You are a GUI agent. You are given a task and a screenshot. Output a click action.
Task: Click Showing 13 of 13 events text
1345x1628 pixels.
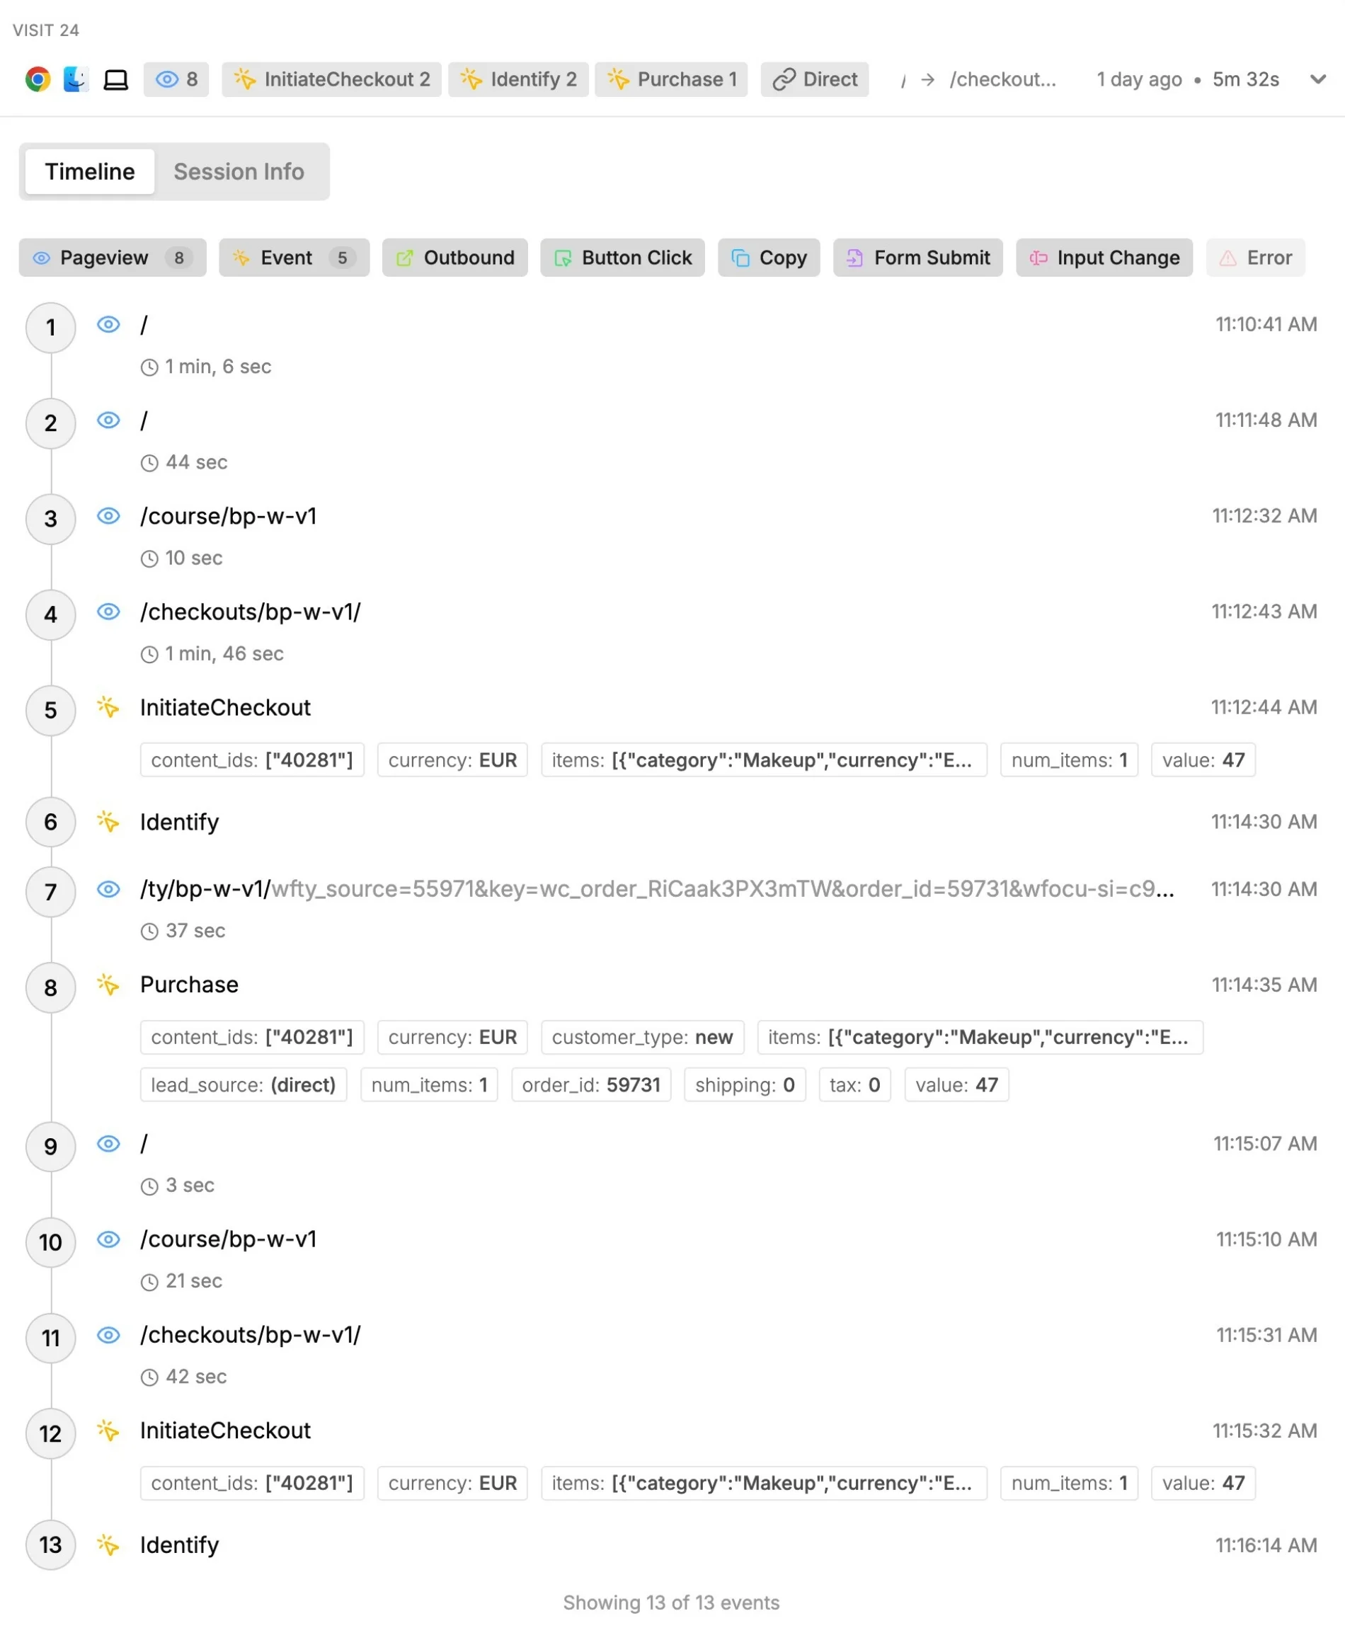click(x=671, y=1603)
